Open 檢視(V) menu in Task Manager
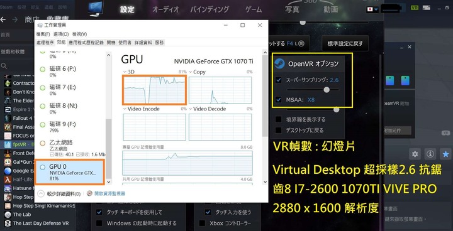Screen dimensions: 453x231 tap(79, 34)
